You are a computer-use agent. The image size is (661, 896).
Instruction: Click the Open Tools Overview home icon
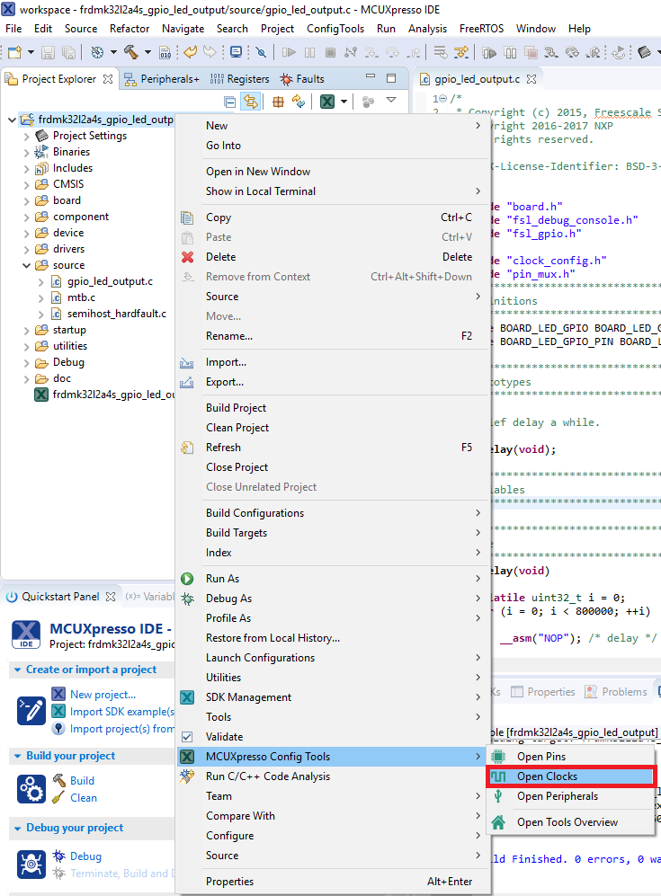(x=498, y=822)
